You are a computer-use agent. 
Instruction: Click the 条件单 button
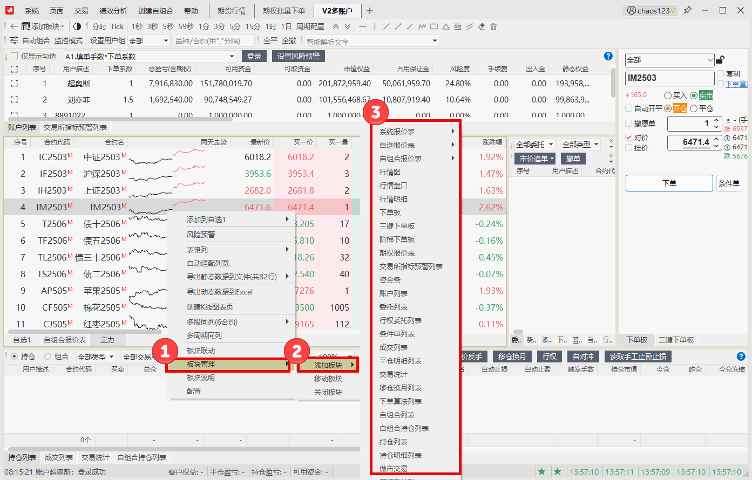coord(729,183)
